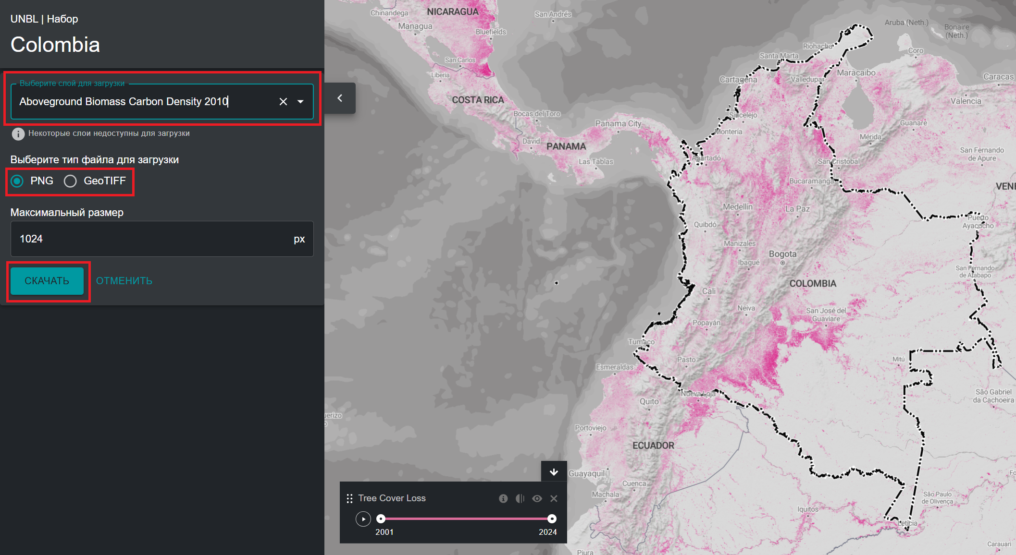Click the info icon about unavailable layers
Image resolution: width=1016 pixels, height=555 pixels.
(18, 134)
